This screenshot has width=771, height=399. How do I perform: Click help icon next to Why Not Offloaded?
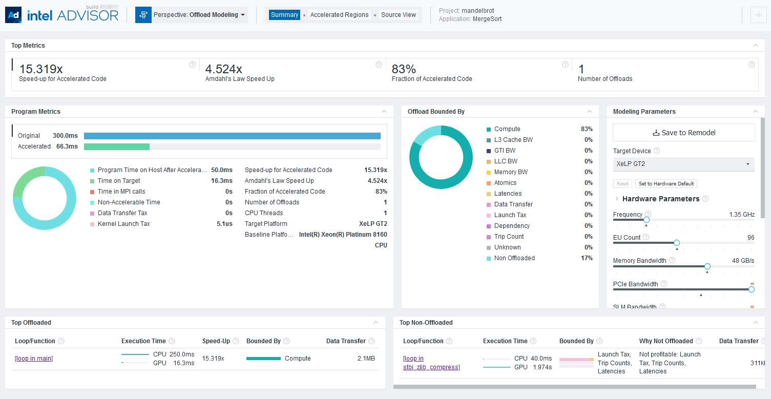699,341
